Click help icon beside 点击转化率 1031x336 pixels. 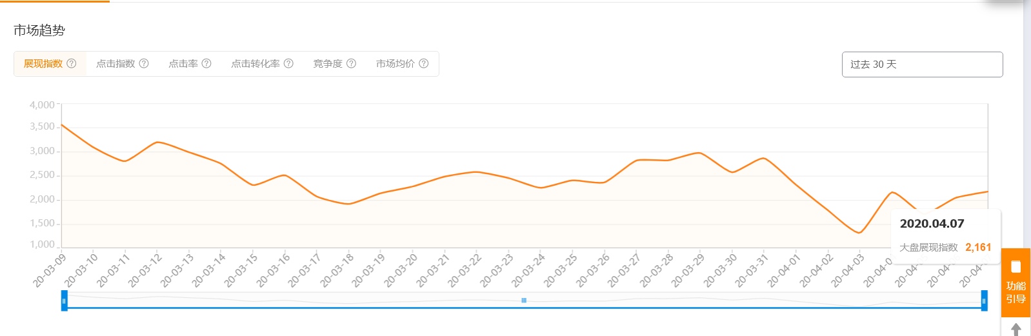[x=288, y=64]
